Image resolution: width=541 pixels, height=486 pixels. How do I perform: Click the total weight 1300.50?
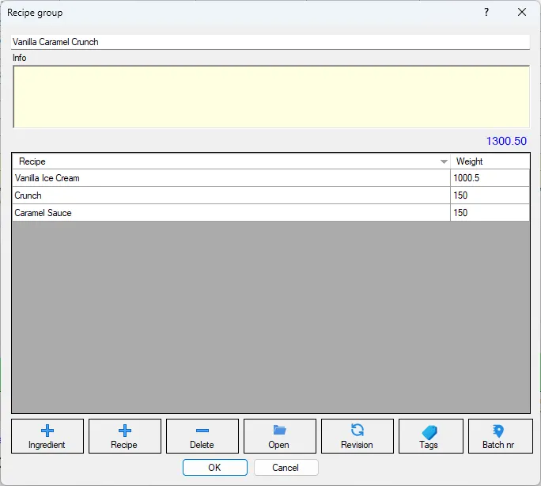(506, 141)
